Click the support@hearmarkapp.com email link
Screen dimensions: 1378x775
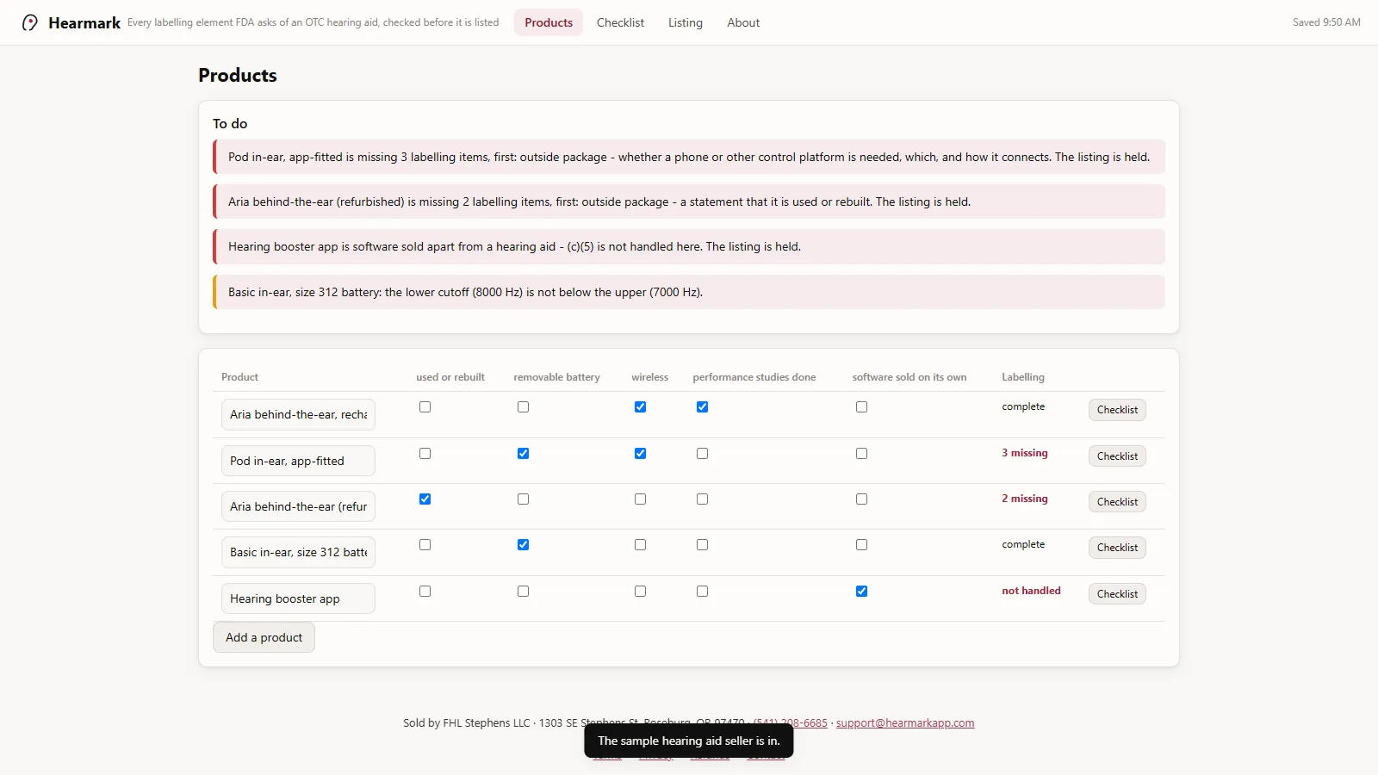[x=905, y=723]
